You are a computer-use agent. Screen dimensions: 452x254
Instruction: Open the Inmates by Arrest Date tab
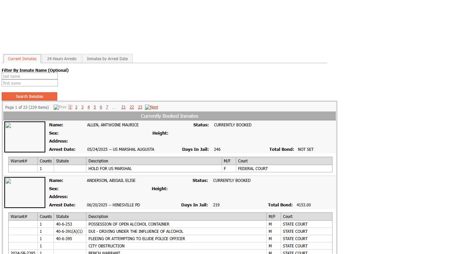107,59
